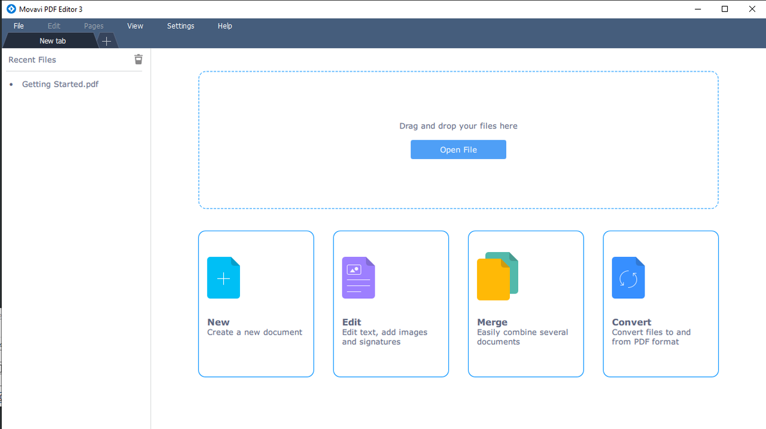766x429 pixels.
Task: Click the trash icon to clear Recent Files
Action: tap(138, 59)
